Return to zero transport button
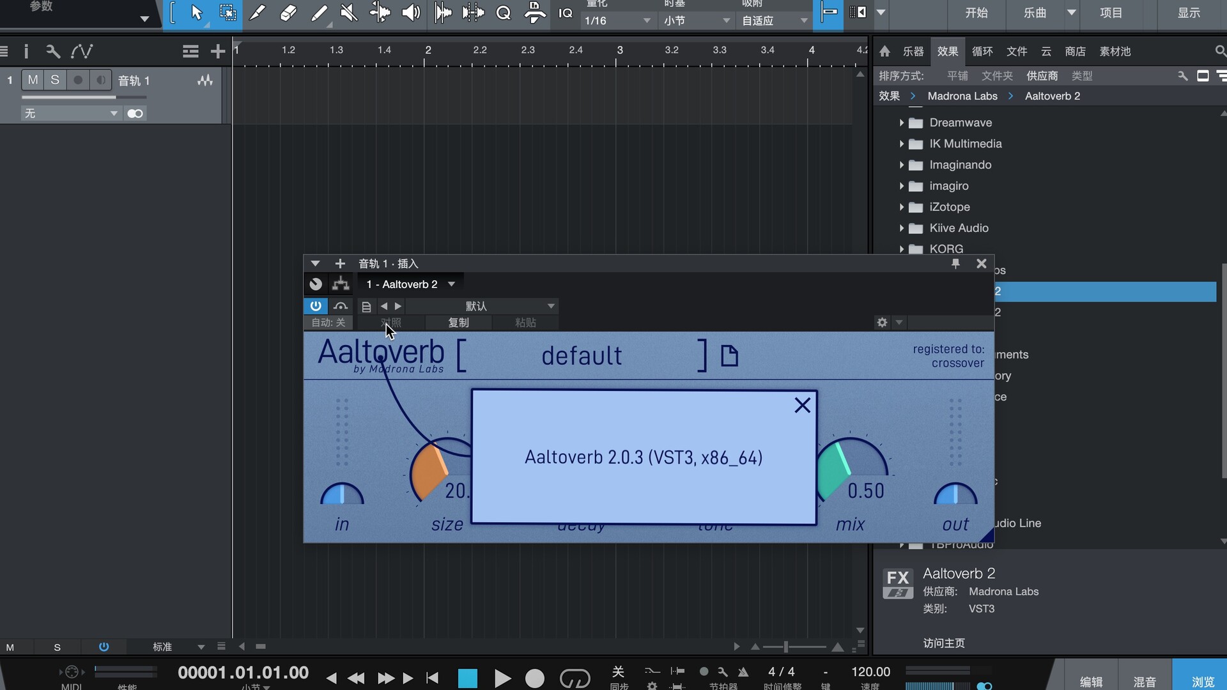The width and height of the screenshot is (1227, 690). (433, 677)
